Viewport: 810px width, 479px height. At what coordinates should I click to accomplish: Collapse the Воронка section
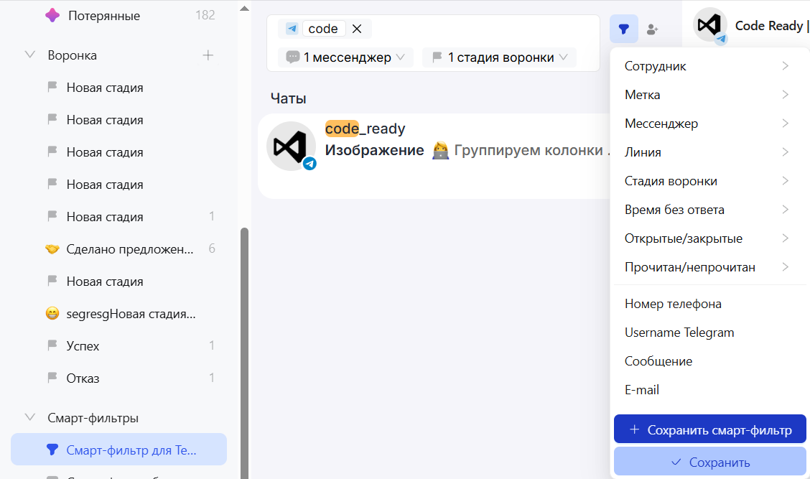tap(30, 55)
